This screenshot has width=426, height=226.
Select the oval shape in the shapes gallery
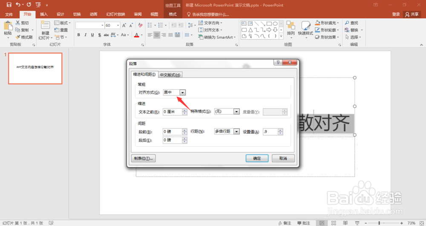click(x=275, y=23)
